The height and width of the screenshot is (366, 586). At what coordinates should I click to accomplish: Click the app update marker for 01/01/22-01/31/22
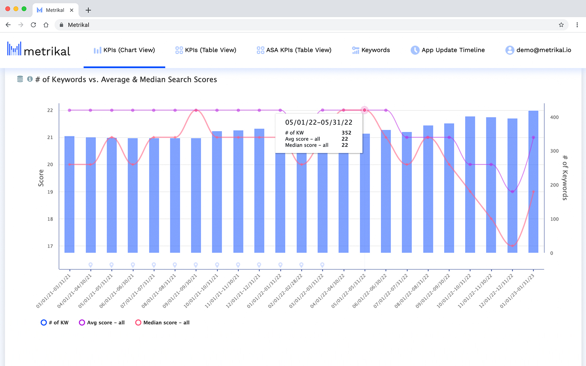(280, 265)
